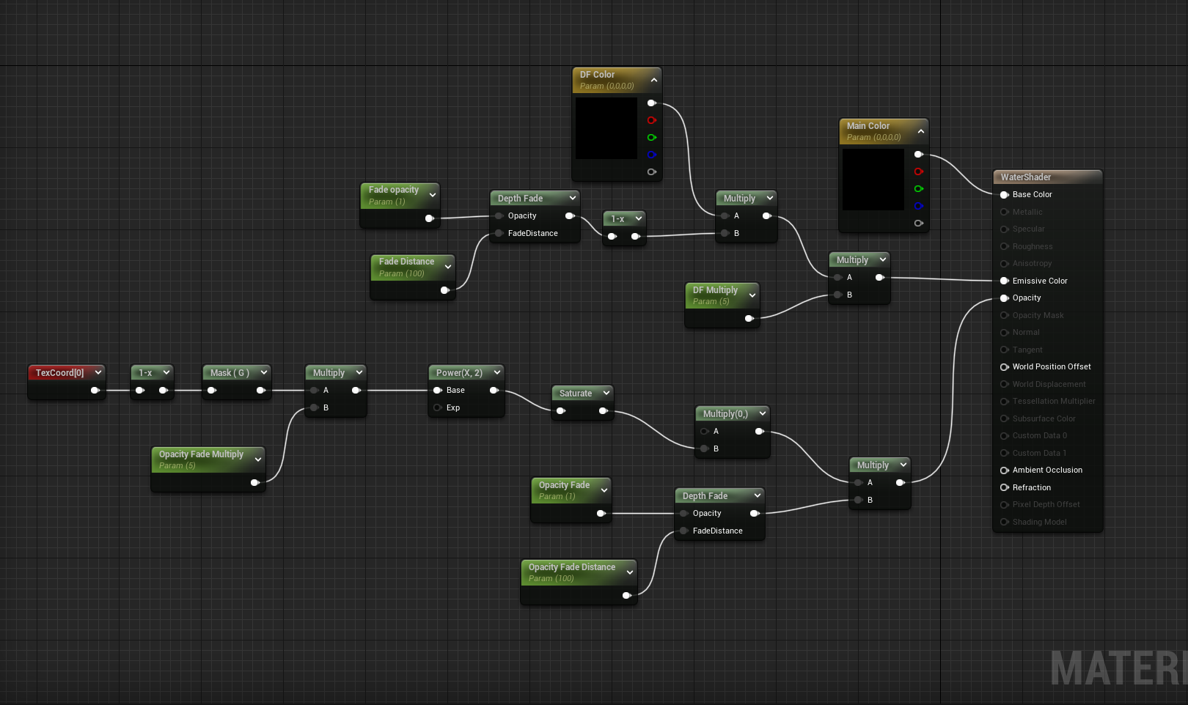This screenshot has height=705, width=1188.
Task: Click the World Position Offset pin on WaterShader
Action: pyautogui.click(x=1005, y=366)
